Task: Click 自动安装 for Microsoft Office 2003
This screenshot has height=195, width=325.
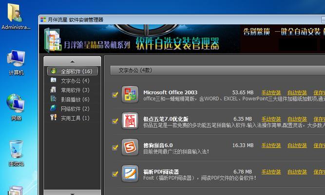Action: pos(297,93)
